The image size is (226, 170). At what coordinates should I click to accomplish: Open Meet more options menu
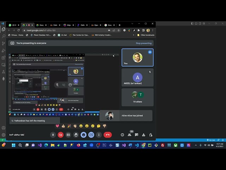point(99,135)
